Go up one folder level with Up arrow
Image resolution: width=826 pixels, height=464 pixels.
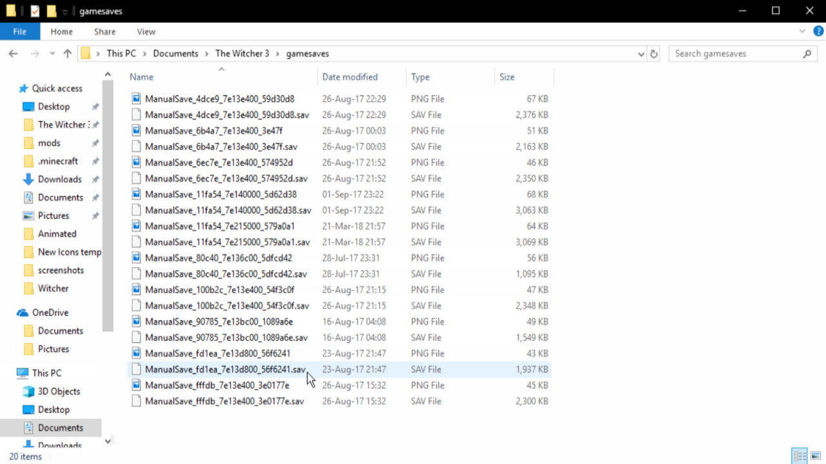pos(67,53)
